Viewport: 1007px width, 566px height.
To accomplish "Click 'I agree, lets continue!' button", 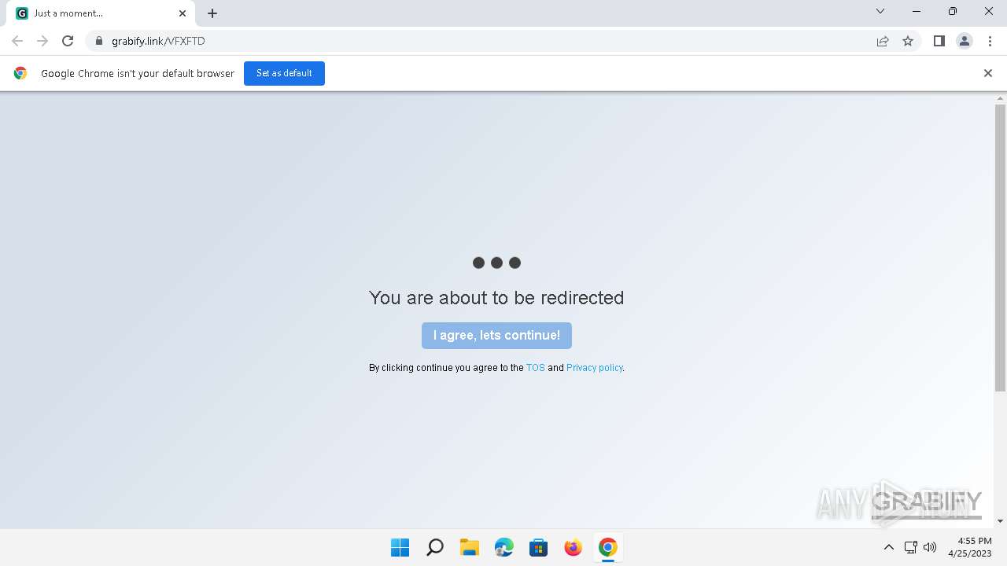I will pyautogui.click(x=496, y=336).
